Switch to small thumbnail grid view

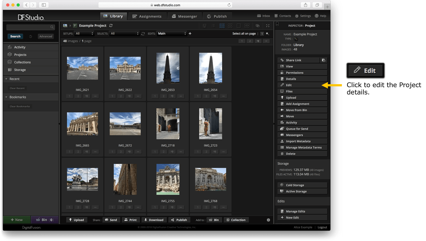pyautogui.click(x=222, y=26)
